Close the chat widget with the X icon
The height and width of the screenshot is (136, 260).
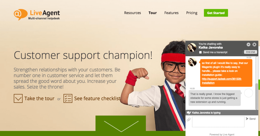pos(254,44)
